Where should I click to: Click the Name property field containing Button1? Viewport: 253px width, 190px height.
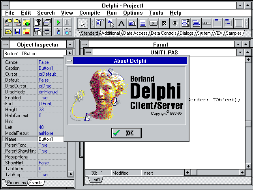(x=51, y=139)
